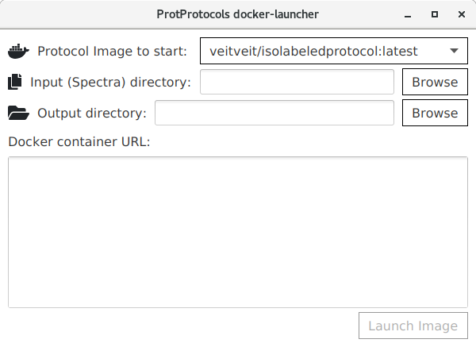Click the "Docker container URL:" label
The width and height of the screenshot is (476, 347).
click(79, 141)
